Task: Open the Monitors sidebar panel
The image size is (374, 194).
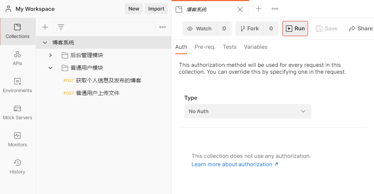Action: pyautogui.click(x=17, y=139)
